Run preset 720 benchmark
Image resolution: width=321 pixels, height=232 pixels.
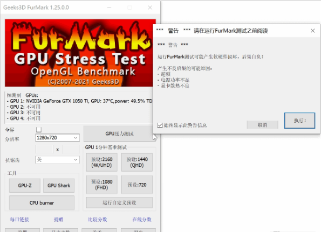point(137,185)
